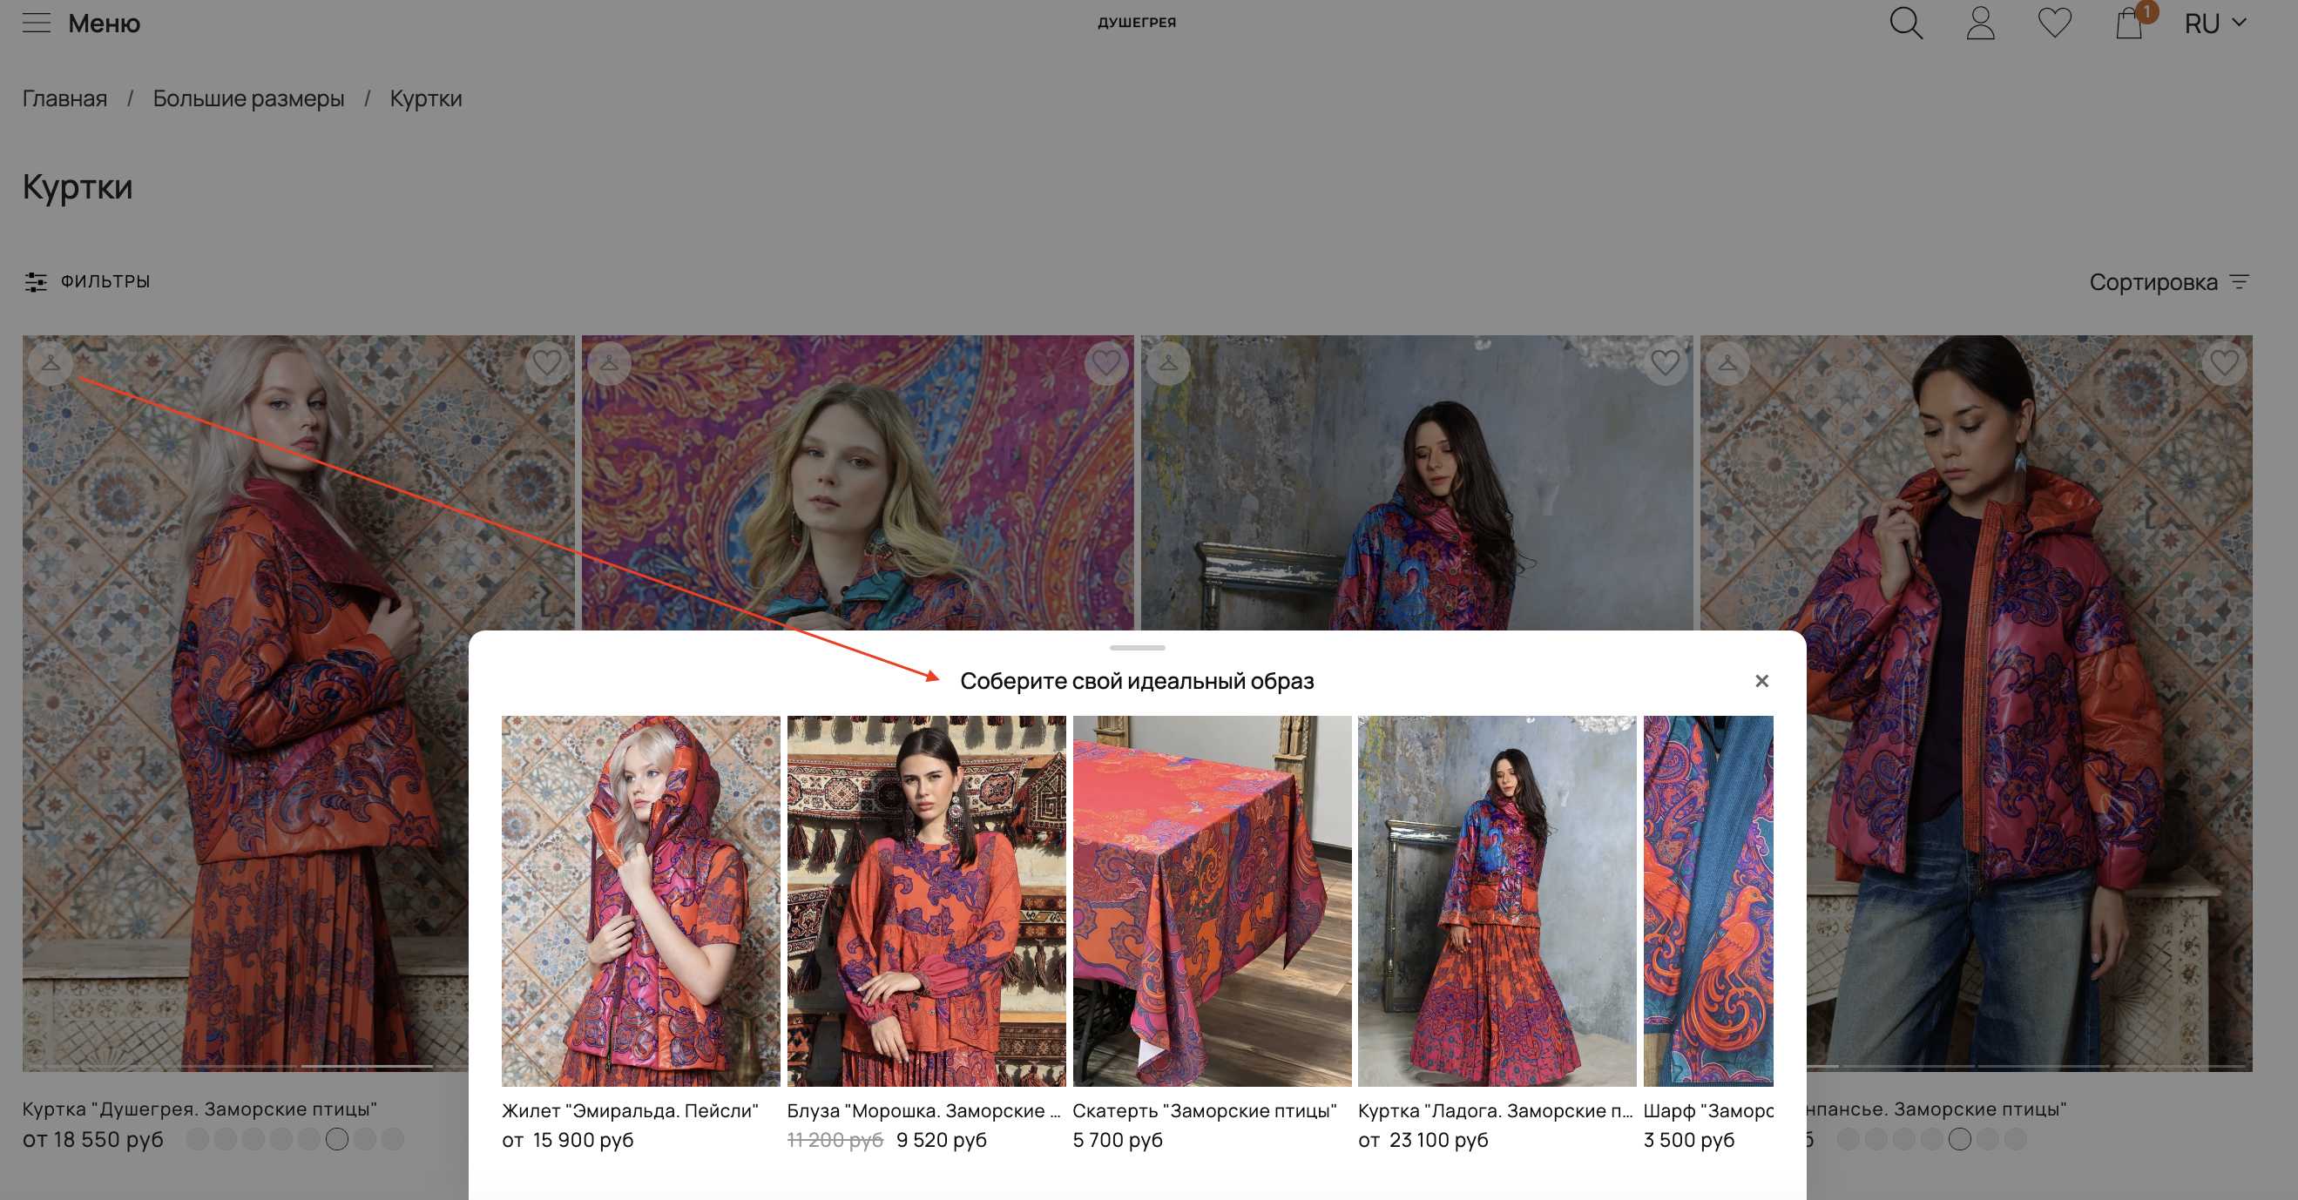Go to Большие размеры breadcrumb
This screenshot has width=2298, height=1200.
pyautogui.click(x=248, y=98)
